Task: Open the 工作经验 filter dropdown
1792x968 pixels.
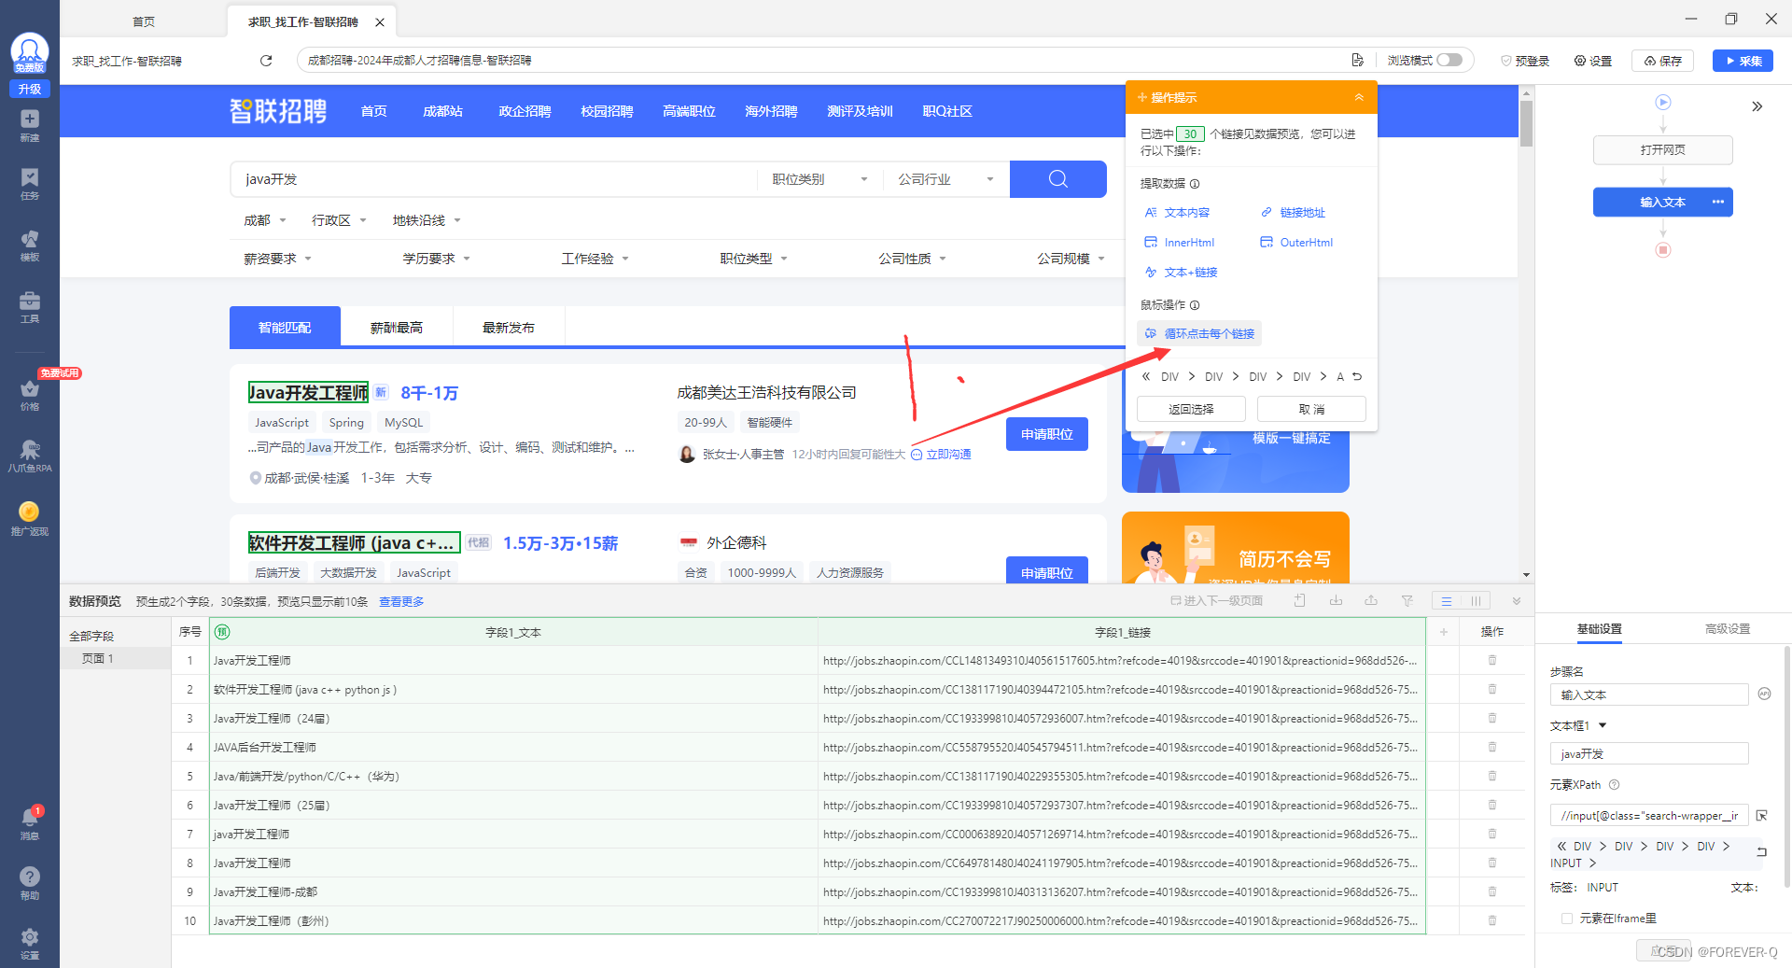Action: pyautogui.click(x=595, y=259)
